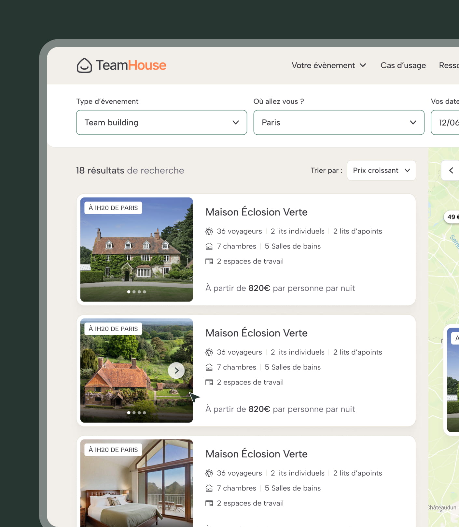Image resolution: width=459 pixels, height=527 pixels.
Task: Click "7 chambres" in the third listing
Action: click(x=237, y=488)
